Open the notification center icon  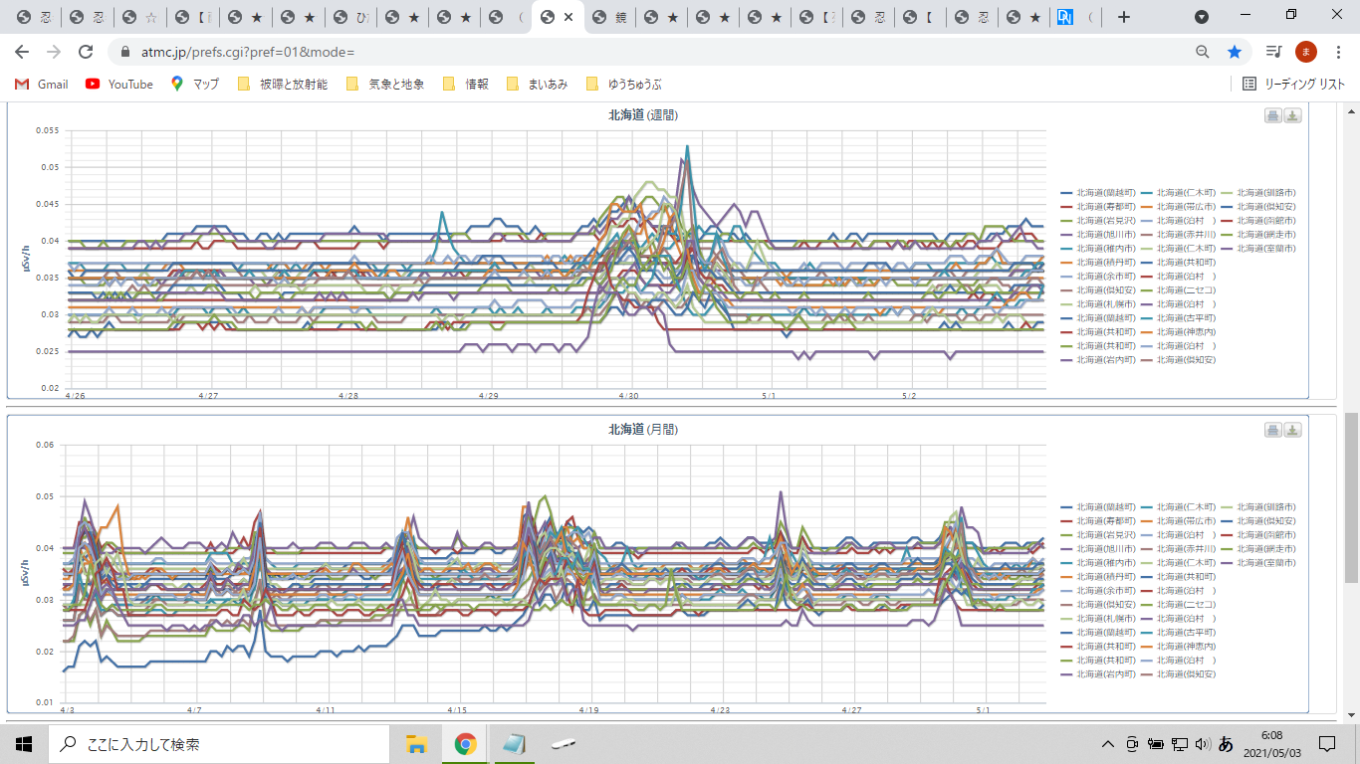[x=1327, y=744]
